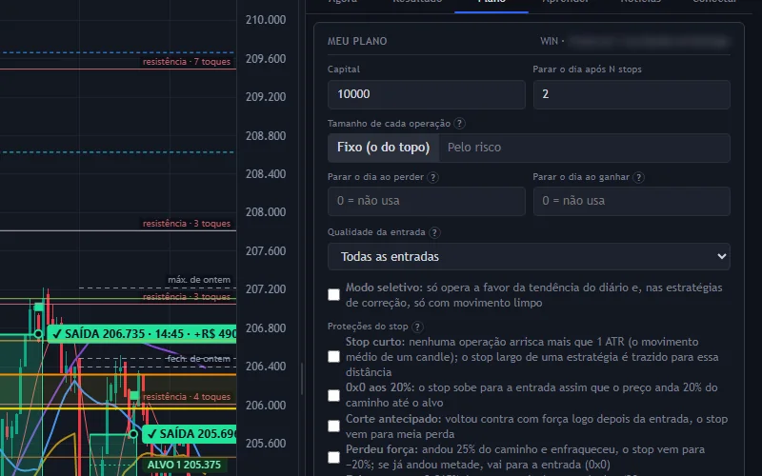Open help icon next to Tamanho de cada operação
The width and height of the screenshot is (762, 476).
pyautogui.click(x=459, y=124)
